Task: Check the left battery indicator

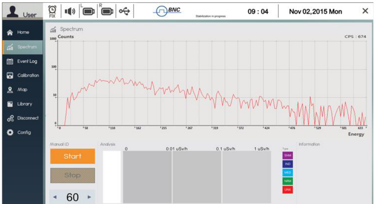Action: tap(88, 11)
